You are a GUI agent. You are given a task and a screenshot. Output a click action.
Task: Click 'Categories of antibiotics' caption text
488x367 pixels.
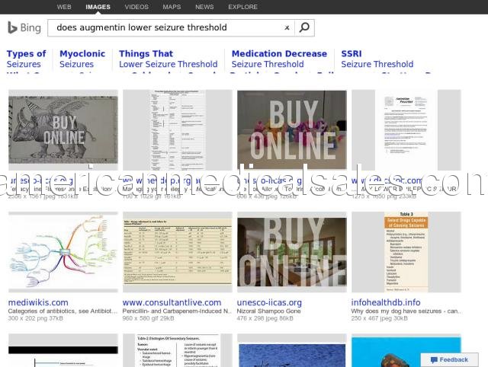tap(63, 311)
